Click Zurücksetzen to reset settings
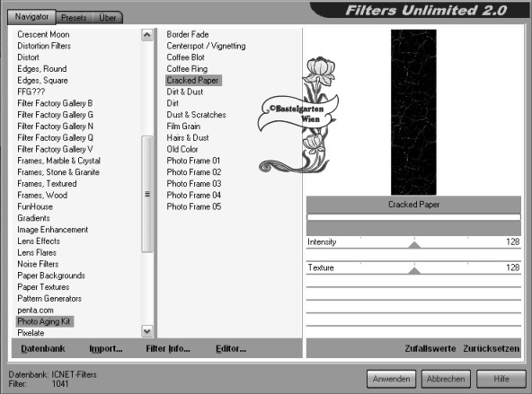This screenshot has height=394, width=532. click(492, 348)
